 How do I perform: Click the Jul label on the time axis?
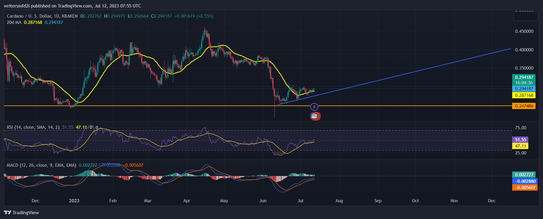300,201
